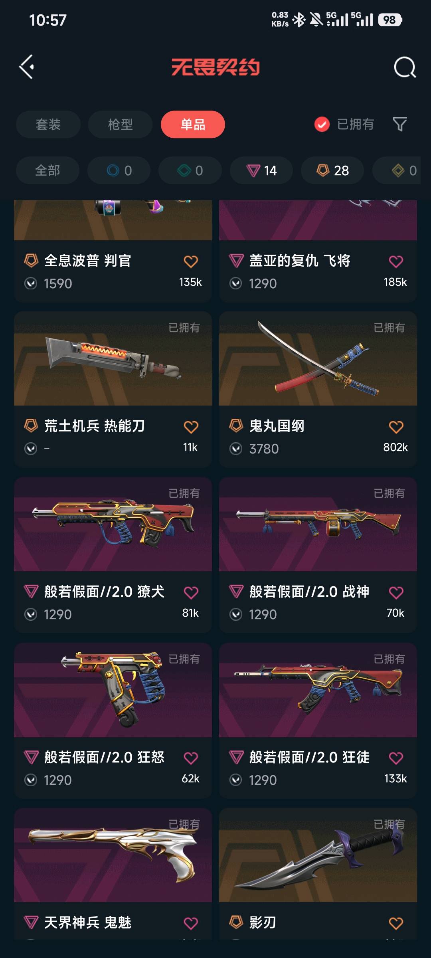Switch to 套装 tab
This screenshot has width=431, height=958.
(x=48, y=125)
